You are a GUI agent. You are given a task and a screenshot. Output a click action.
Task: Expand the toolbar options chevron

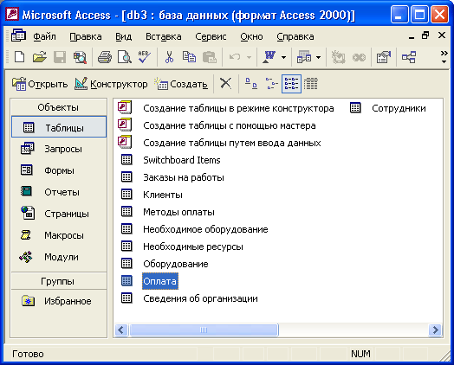click(444, 57)
